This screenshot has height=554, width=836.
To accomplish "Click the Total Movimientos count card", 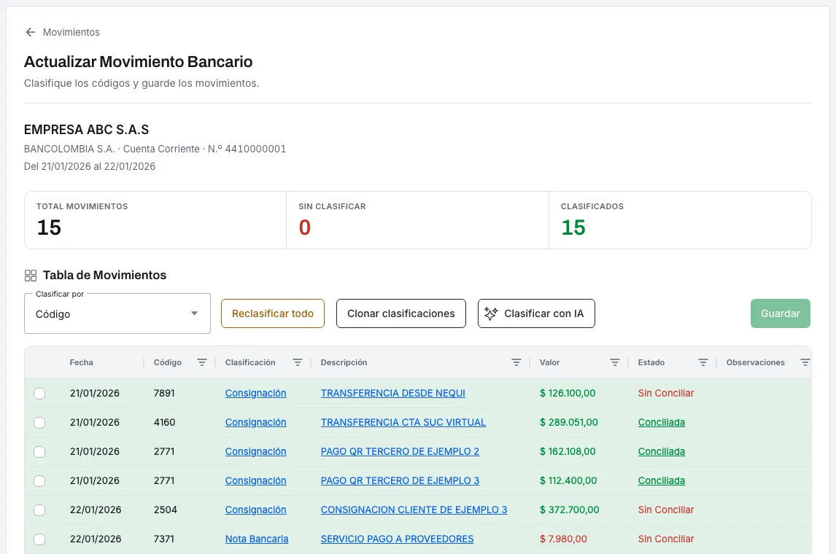I will click(155, 221).
